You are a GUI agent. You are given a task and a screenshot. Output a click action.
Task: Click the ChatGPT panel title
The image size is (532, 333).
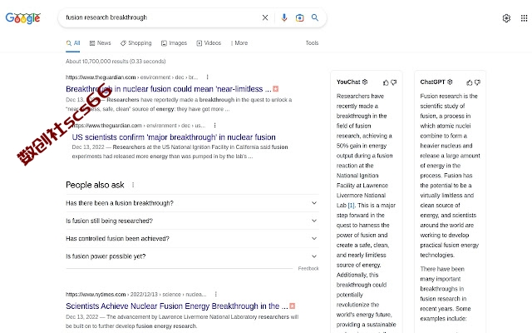pos(432,82)
